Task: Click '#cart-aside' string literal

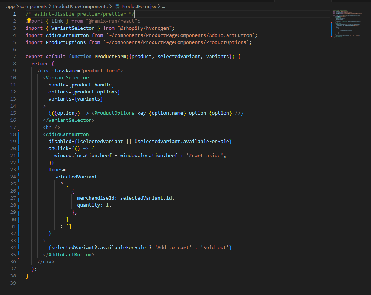Action: [x=204, y=156]
